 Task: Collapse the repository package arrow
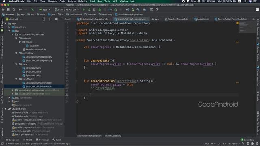click(x=16, y=53)
